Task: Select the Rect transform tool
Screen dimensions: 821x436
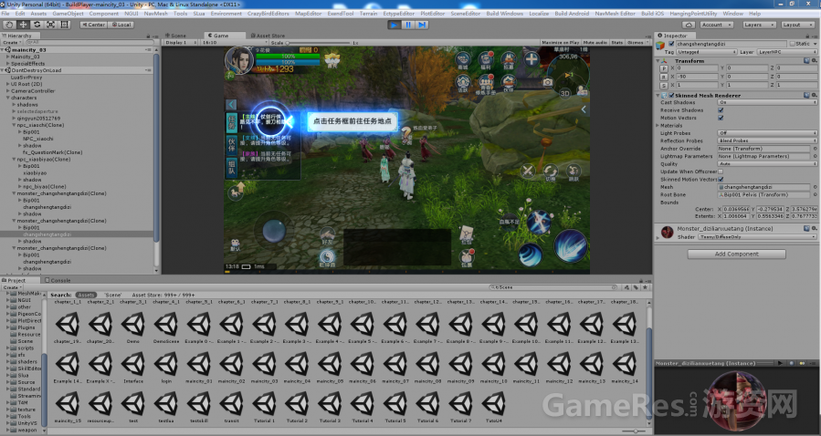Action: pos(65,25)
